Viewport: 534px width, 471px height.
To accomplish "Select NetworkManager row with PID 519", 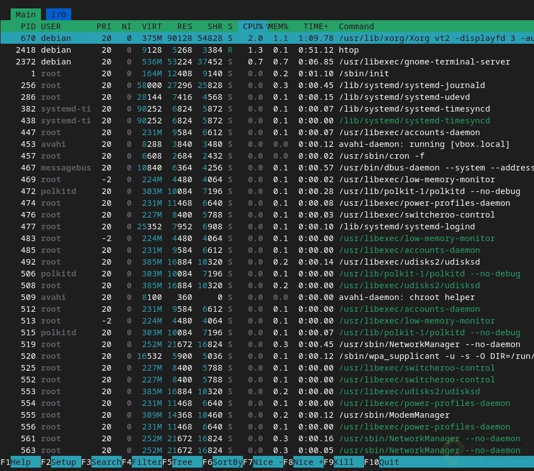I will click(x=267, y=344).
